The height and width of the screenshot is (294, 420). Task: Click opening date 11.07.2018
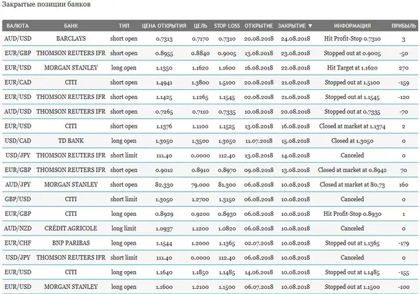tap(259, 141)
